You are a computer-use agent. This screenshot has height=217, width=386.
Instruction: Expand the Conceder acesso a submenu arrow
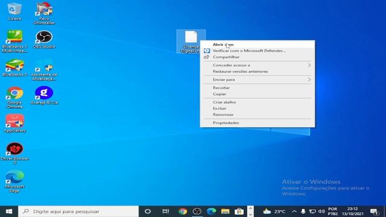(x=309, y=65)
